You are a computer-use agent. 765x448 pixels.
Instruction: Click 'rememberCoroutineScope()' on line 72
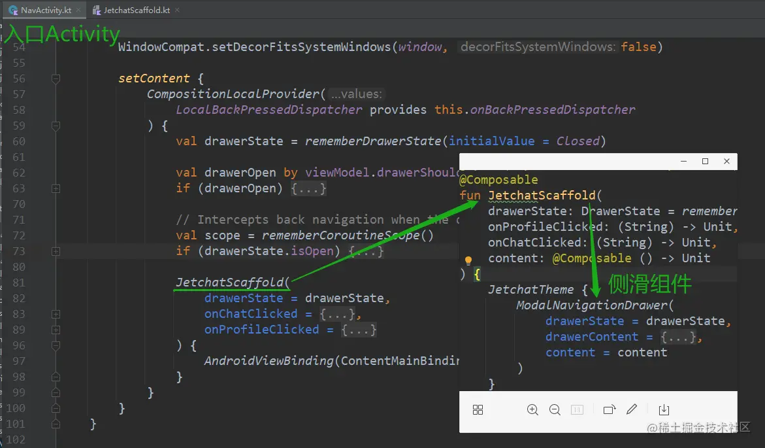pyautogui.click(x=348, y=235)
